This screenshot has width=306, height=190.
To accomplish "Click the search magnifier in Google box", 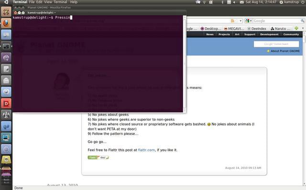I will pos(302,21).
